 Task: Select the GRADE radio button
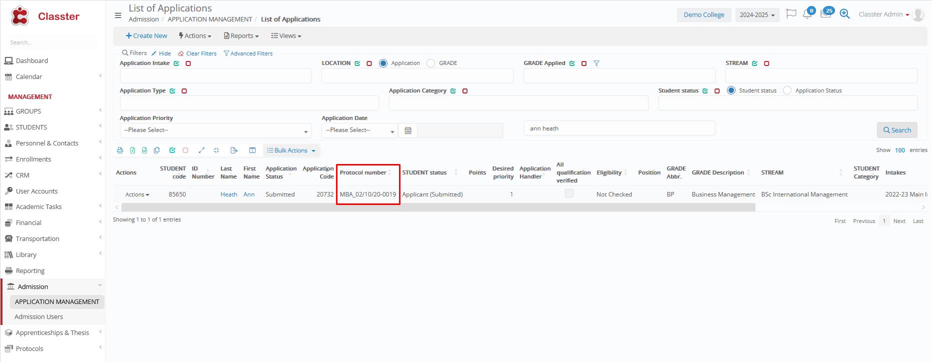pyautogui.click(x=431, y=63)
